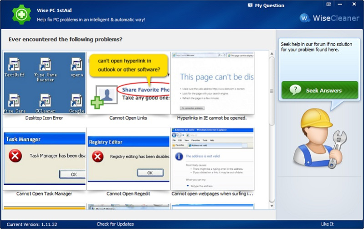Click the question mark bubble on Seek Answers
The height and width of the screenshot is (229, 364).
pos(295,90)
